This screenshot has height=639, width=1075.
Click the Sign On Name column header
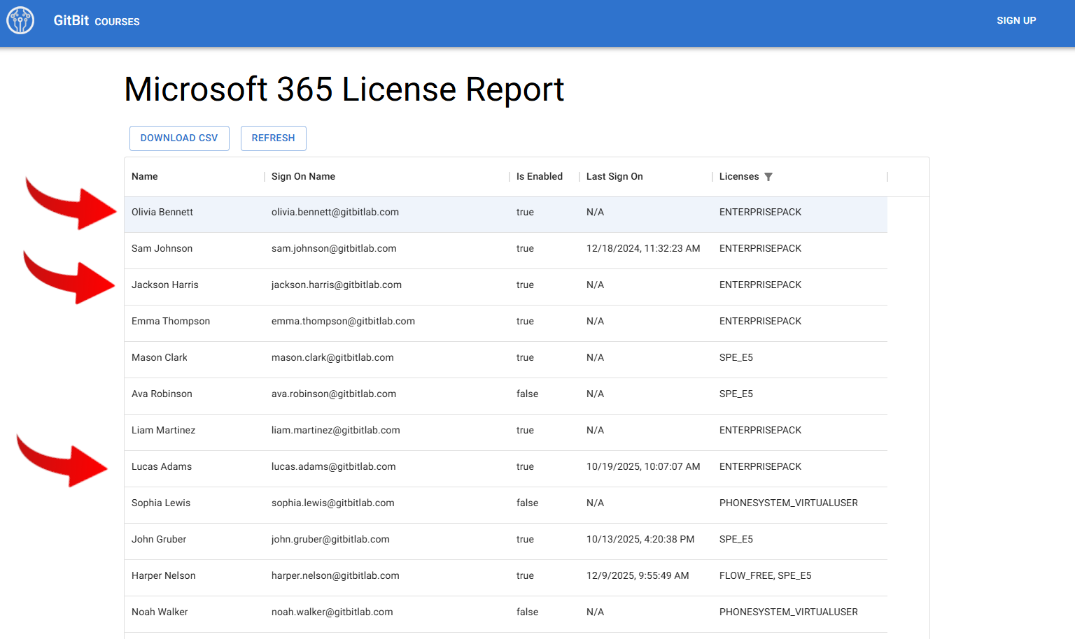[x=303, y=176]
